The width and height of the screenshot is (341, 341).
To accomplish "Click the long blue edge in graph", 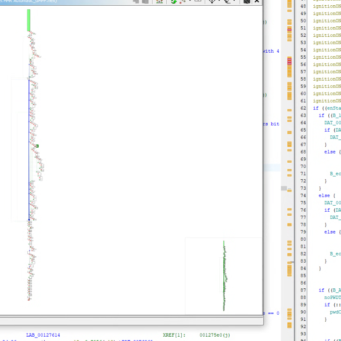I will click(x=29, y=150).
